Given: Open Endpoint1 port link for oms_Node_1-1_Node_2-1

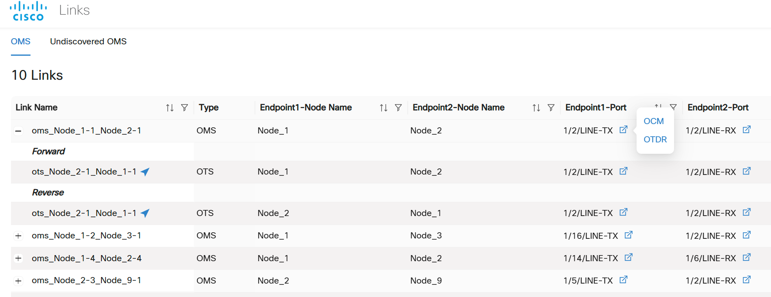Looking at the screenshot, I should (624, 130).
